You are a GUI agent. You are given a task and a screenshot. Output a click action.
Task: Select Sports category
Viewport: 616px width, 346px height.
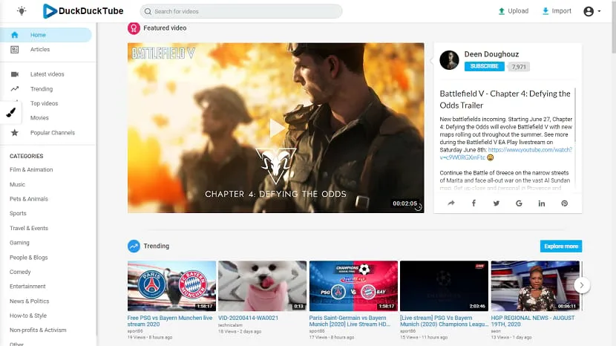point(18,214)
